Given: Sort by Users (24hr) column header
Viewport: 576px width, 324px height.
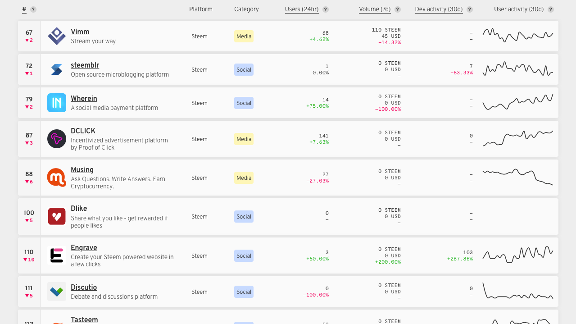Looking at the screenshot, I should (302, 9).
